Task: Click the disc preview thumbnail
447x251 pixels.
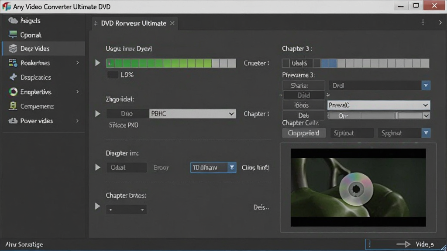Action: (x=358, y=187)
